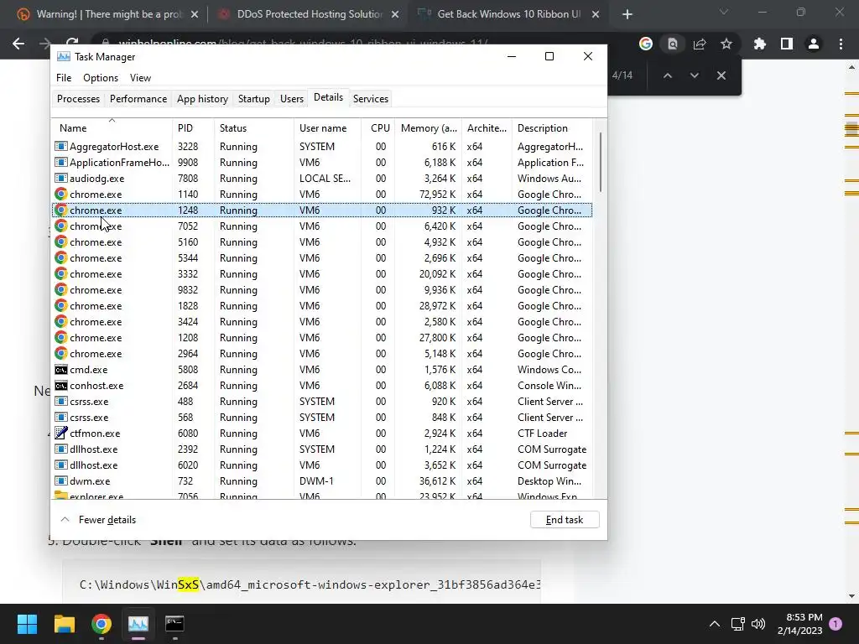
Task: Sort by the Name column header
Action: coord(112,127)
